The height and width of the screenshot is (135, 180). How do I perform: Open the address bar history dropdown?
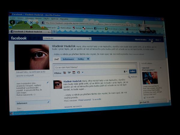coord(135,25)
